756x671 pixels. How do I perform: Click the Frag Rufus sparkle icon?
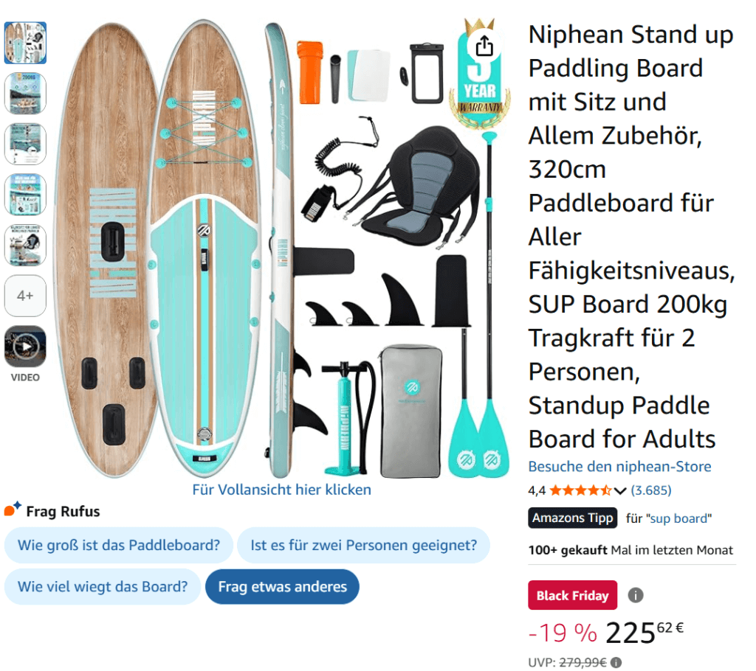[x=13, y=510]
